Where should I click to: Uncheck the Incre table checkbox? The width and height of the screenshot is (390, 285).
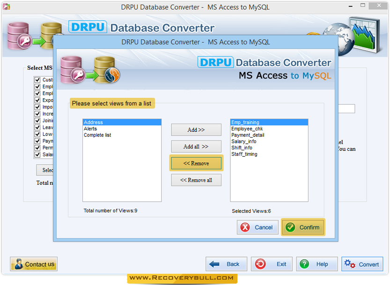point(37,114)
